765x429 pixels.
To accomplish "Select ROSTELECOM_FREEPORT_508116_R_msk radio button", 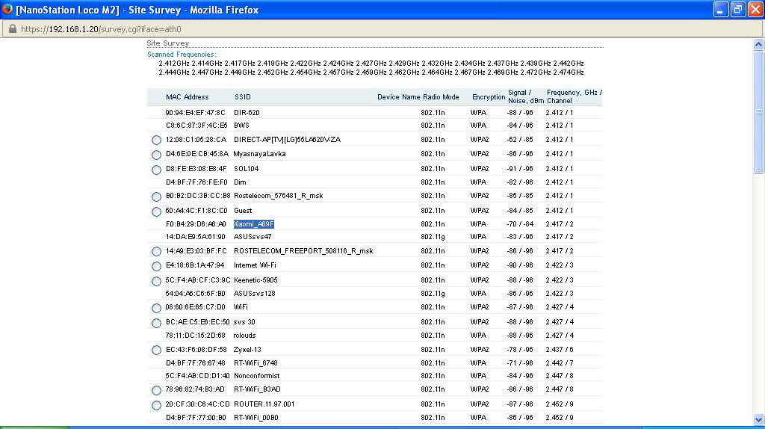I will pos(156,251).
